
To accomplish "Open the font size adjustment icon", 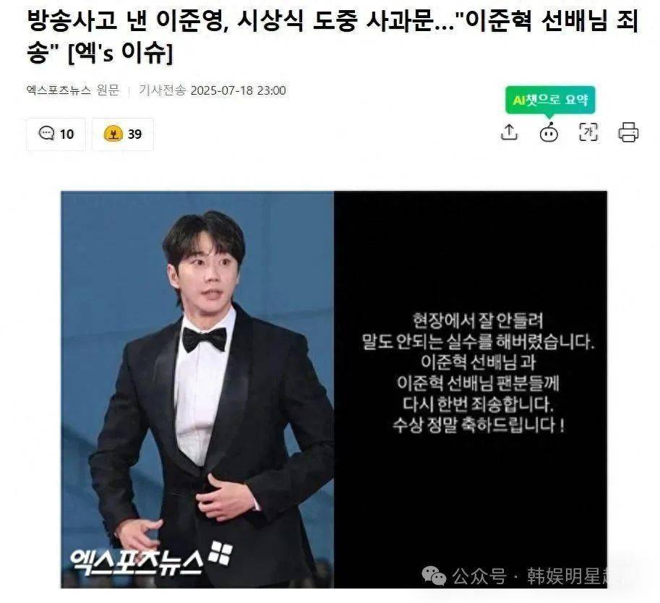I will coord(588,132).
